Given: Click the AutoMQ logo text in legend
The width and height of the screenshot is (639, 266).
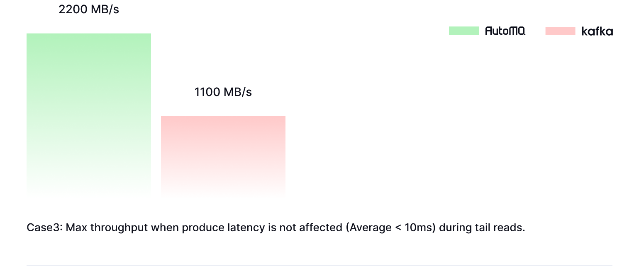Looking at the screenshot, I should [505, 31].
